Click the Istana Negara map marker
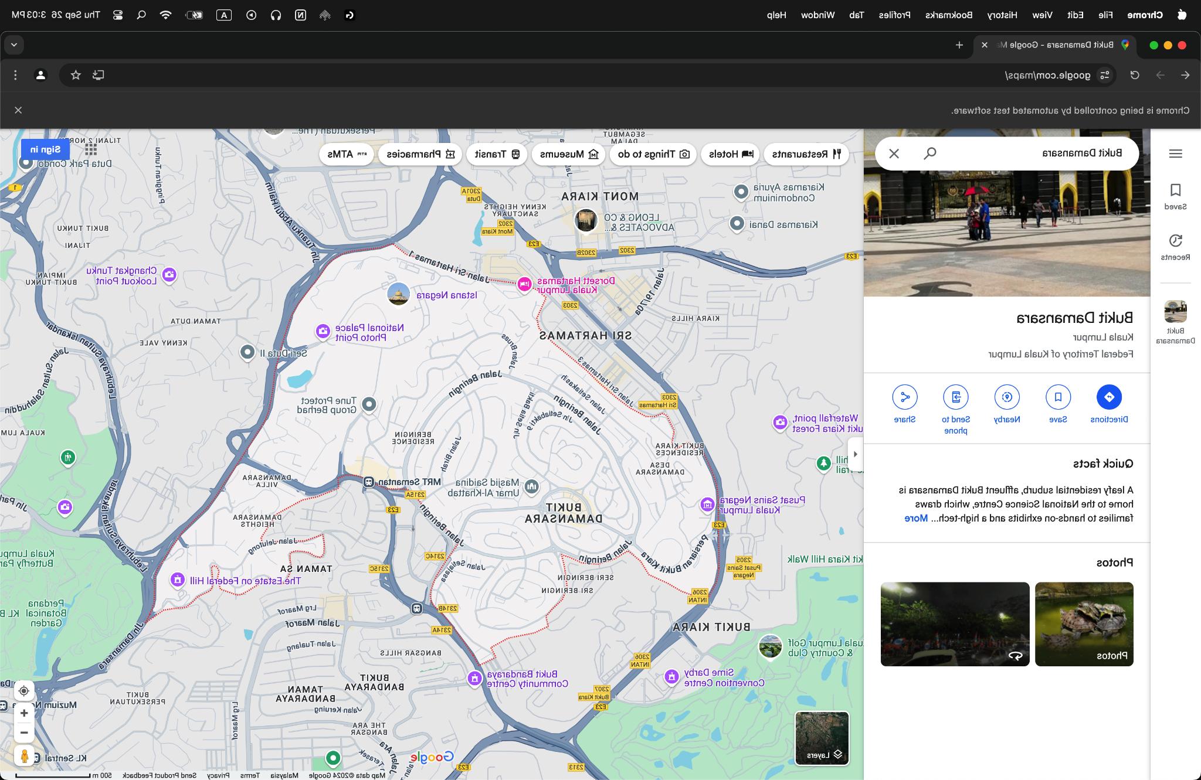 pos(399,294)
